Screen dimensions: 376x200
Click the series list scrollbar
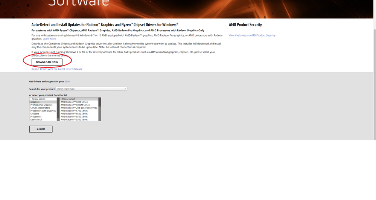pyautogui.click(x=100, y=109)
